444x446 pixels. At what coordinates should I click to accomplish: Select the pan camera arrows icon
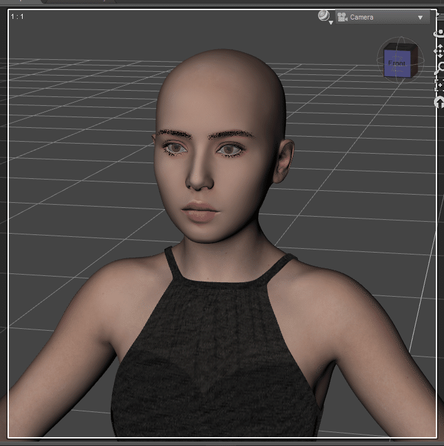pyautogui.click(x=440, y=51)
